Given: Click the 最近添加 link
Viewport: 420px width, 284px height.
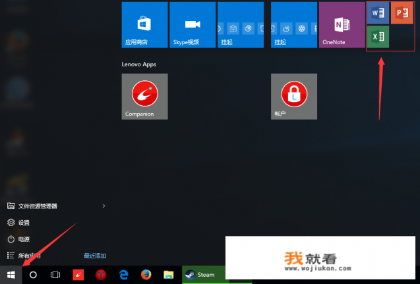Looking at the screenshot, I should [x=95, y=256].
